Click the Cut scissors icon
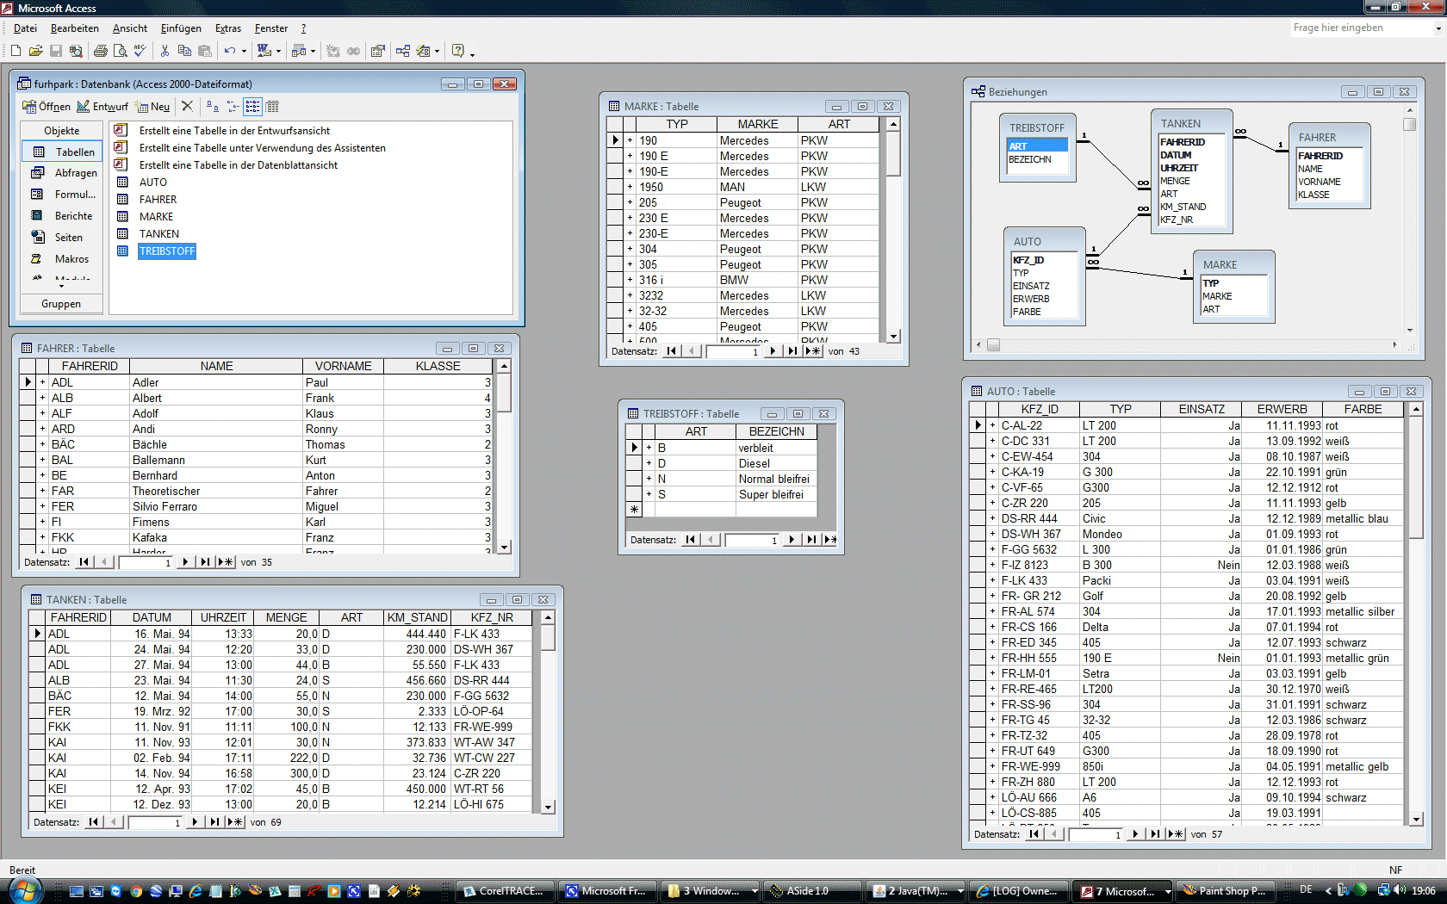The image size is (1447, 904). click(165, 51)
